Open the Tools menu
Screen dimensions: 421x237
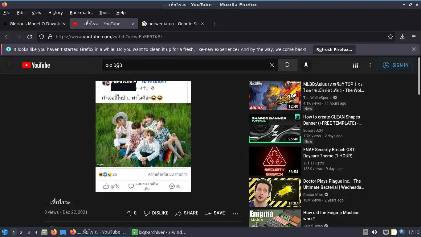click(104, 13)
